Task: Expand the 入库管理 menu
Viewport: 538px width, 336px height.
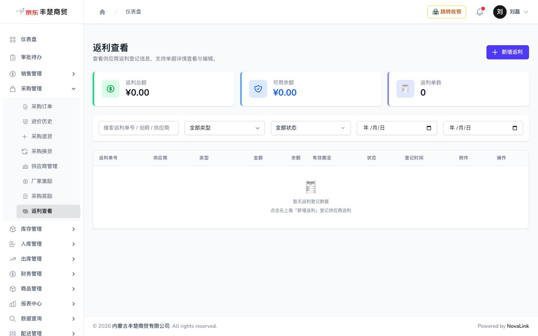Action: click(x=41, y=244)
